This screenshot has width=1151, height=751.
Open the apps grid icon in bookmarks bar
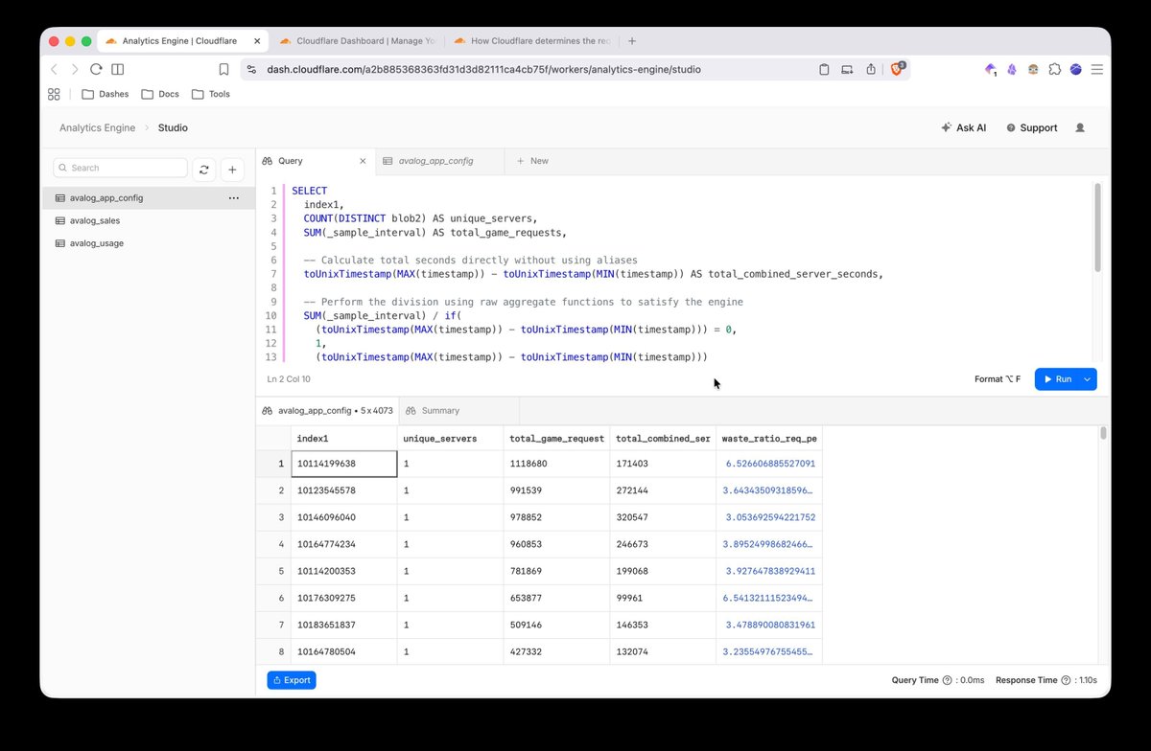54,94
